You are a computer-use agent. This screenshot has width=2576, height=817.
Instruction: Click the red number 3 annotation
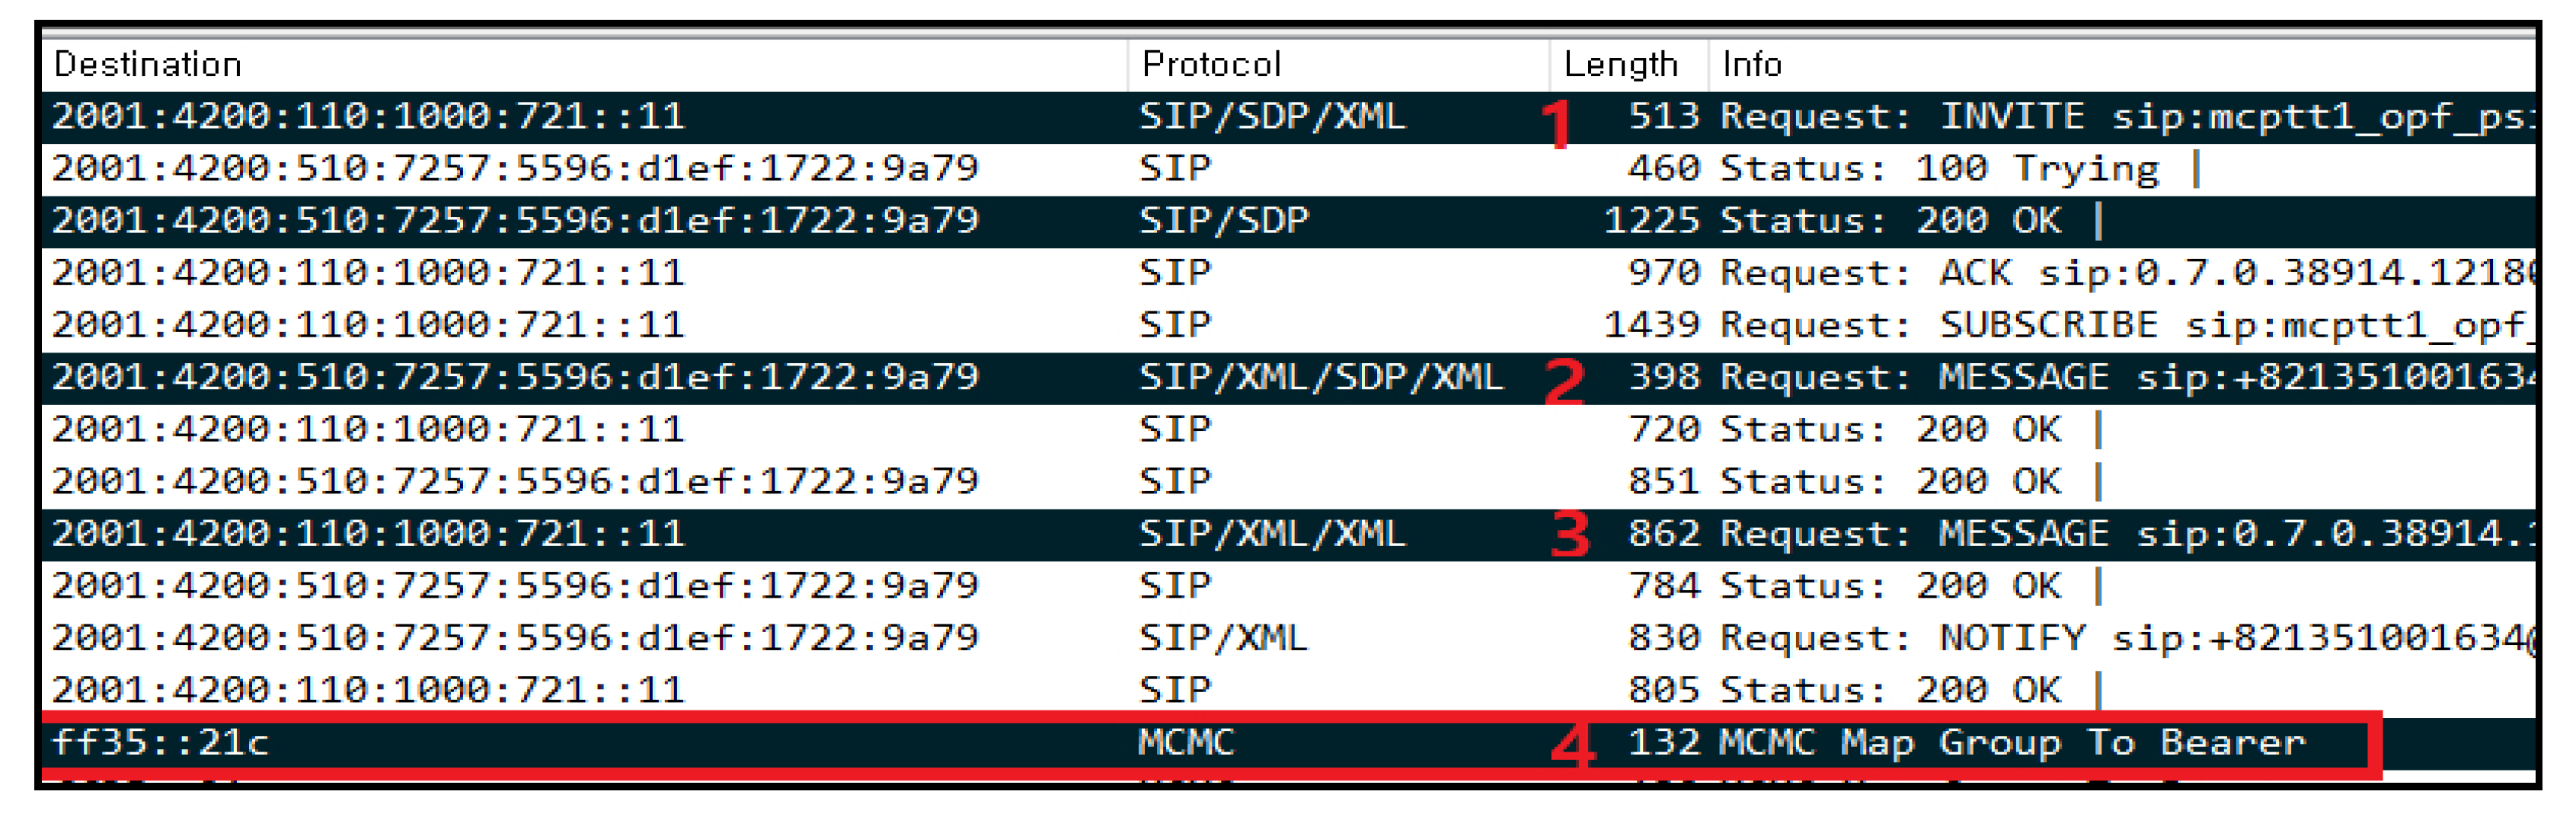click(x=1570, y=534)
